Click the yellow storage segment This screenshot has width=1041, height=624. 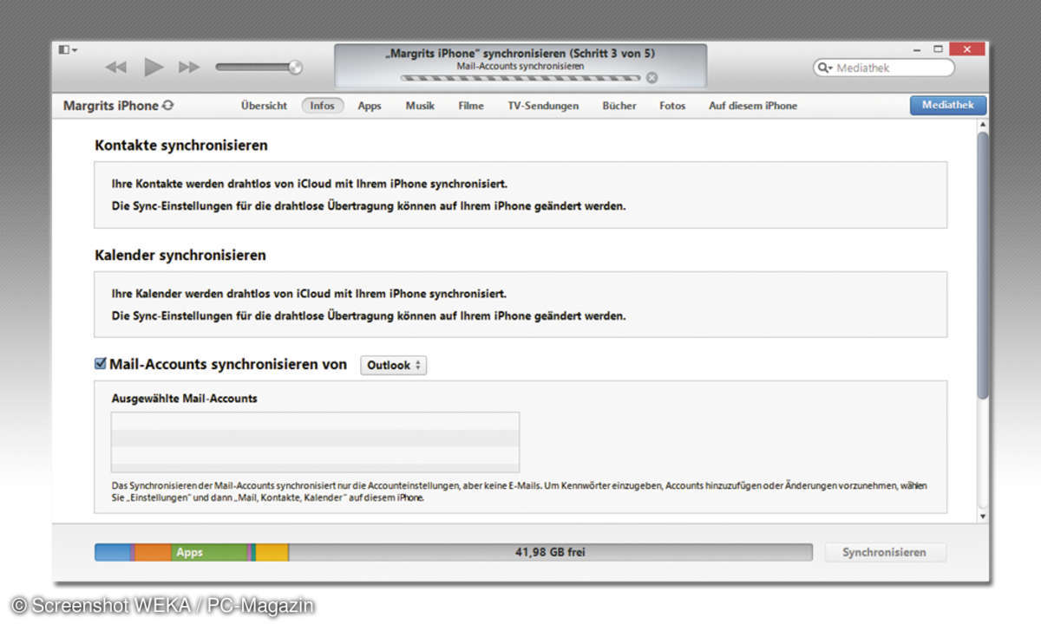click(272, 552)
